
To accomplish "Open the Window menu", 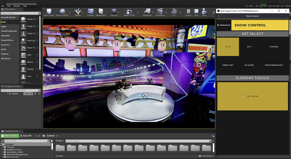I will tap(17, 6).
